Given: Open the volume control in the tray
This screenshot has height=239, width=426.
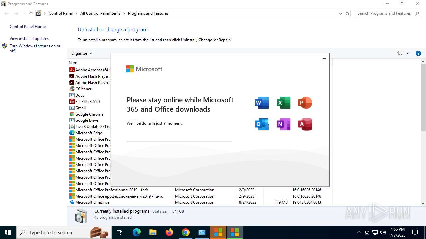Looking at the screenshot, I should pos(383,232).
